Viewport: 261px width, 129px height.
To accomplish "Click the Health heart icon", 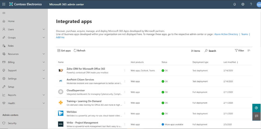I will pos(4,103).
